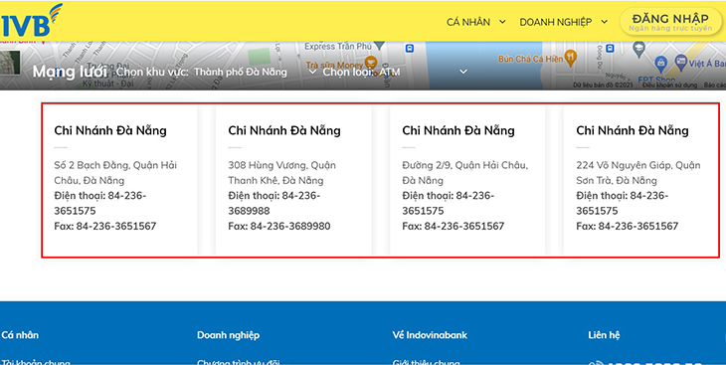Click Fax: 84-236-3689980 text

pyautogui.click(x=279, y=226)
